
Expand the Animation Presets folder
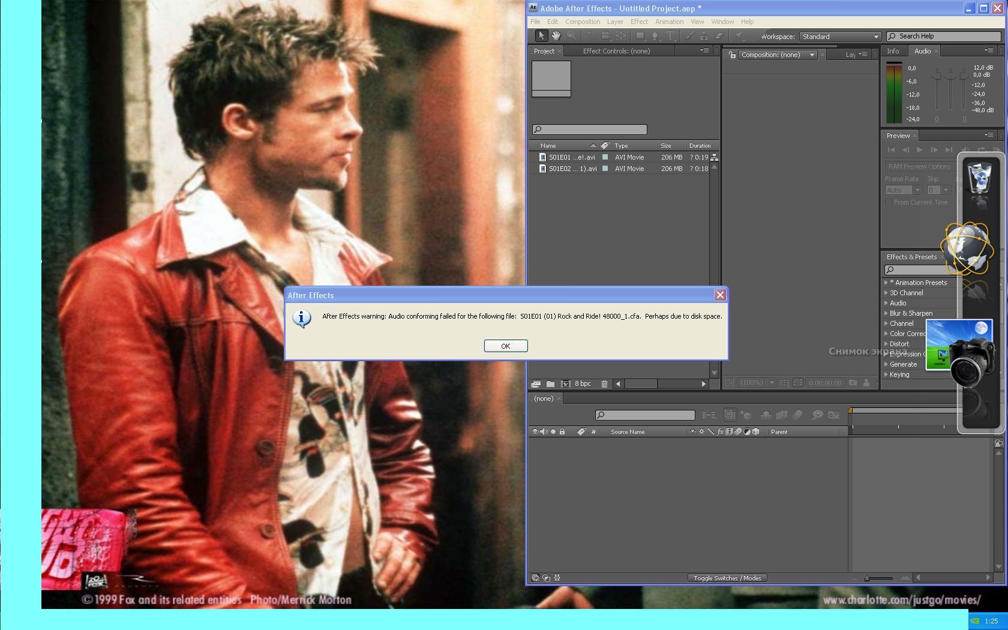tap(886, 283)
